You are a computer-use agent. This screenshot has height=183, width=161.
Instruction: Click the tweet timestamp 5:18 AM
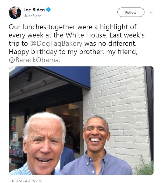click(15, 181)
